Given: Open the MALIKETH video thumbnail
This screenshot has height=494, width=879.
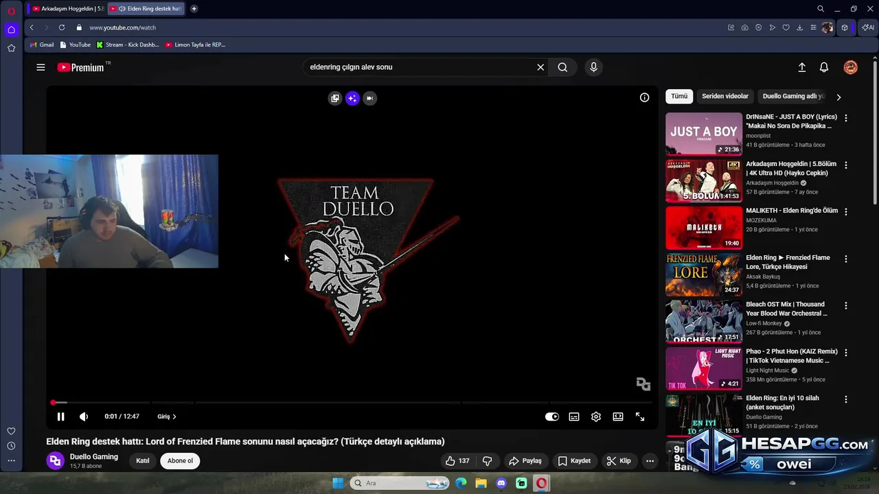Looking at the screenshot, I should point(704,228).
